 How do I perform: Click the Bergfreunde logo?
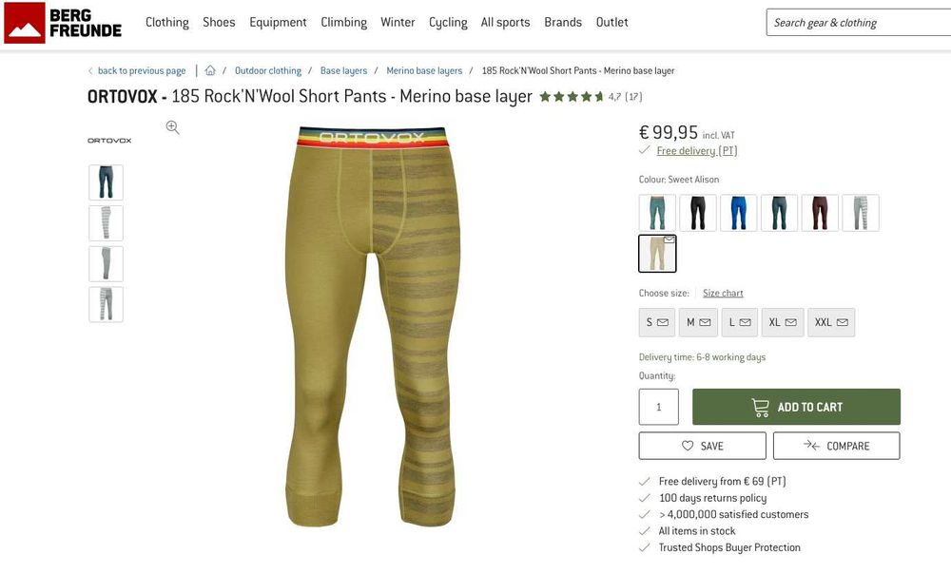tap(63, 23)
